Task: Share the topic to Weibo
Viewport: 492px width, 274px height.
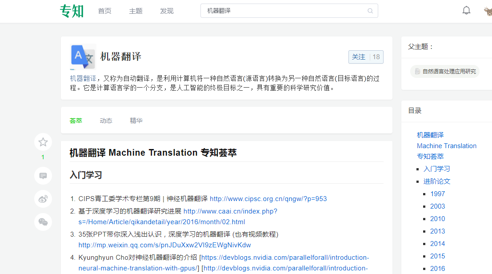Action: click(43, 199)
